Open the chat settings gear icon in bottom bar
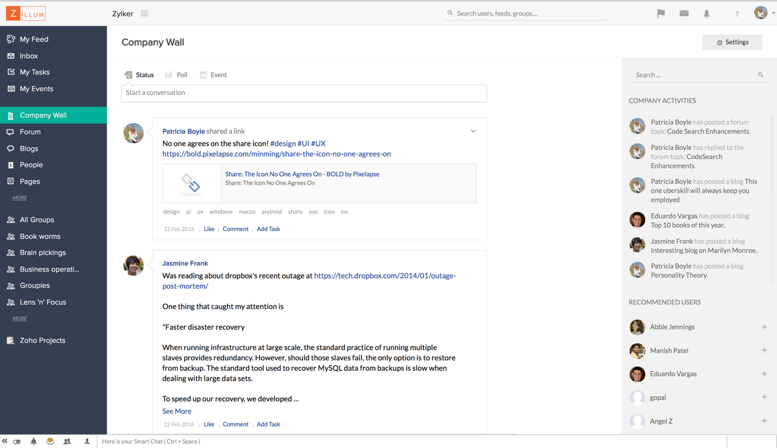Viewport: 777px width, 448px height. tap(17, 441)
